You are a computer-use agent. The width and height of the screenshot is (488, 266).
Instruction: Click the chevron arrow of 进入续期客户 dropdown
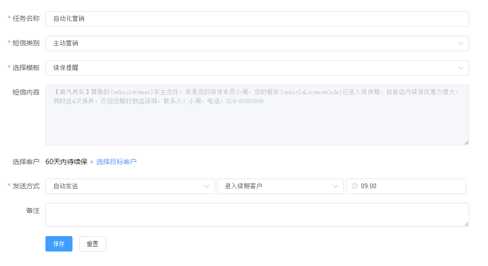click(x=335, y=186)
